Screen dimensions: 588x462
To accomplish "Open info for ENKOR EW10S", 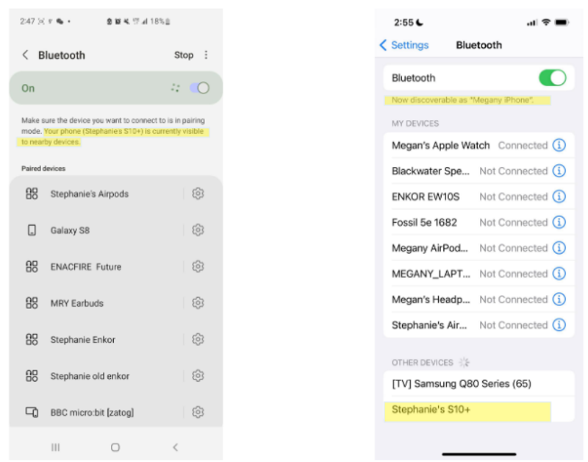I will click(559, 196).
